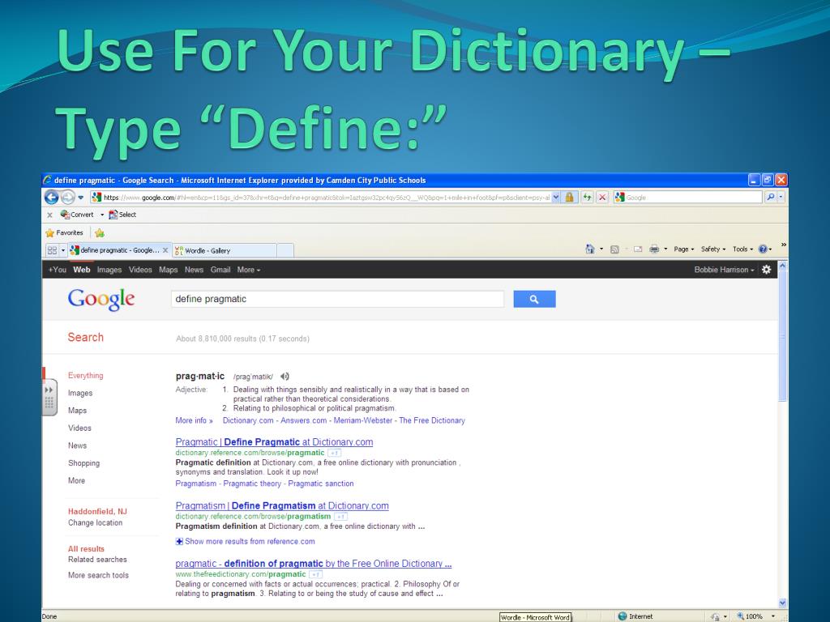Click Related searches in sidebar

tap(97, 560)
